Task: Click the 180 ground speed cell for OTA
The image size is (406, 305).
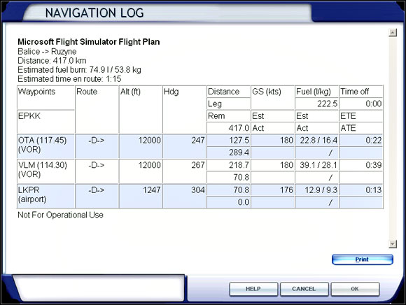Action: [x=273, y=140]
